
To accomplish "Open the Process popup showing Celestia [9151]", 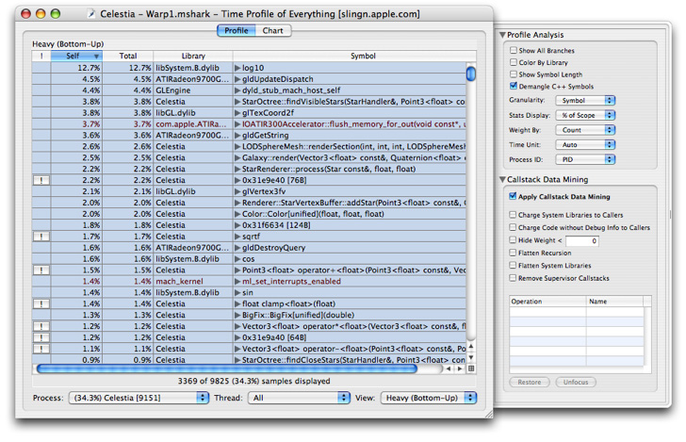I will pos(139,399).
